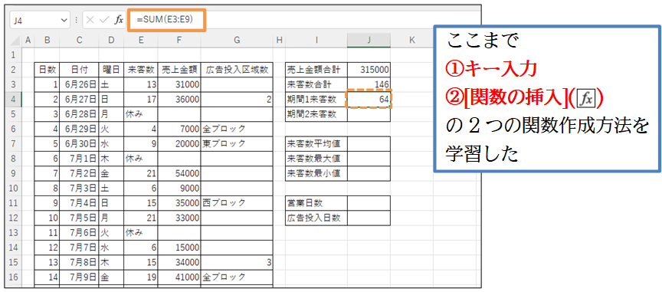
Task: Select row 10 header
Action: (15, 188)
